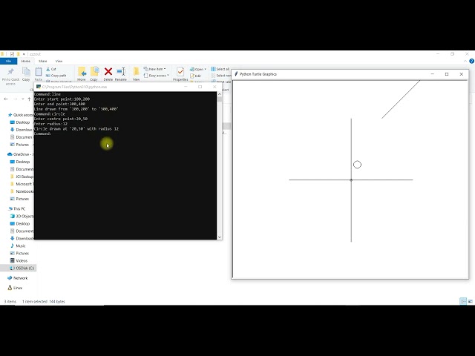475x356 pixels.
Task: Click the console scrollbar up arrow
Action: 220,94
